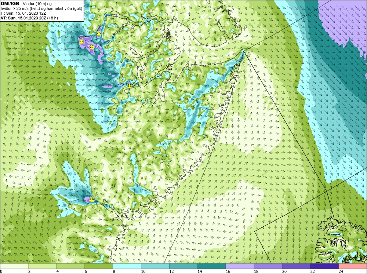367x274 pixels.
Task: Click the hámarkshviða (gult) legend description line
Action: pyautogui.click(x=42, y=9)
